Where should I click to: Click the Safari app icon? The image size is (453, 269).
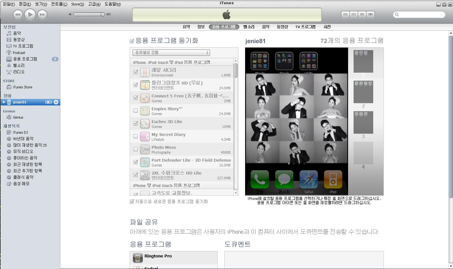tap(309, 179)
